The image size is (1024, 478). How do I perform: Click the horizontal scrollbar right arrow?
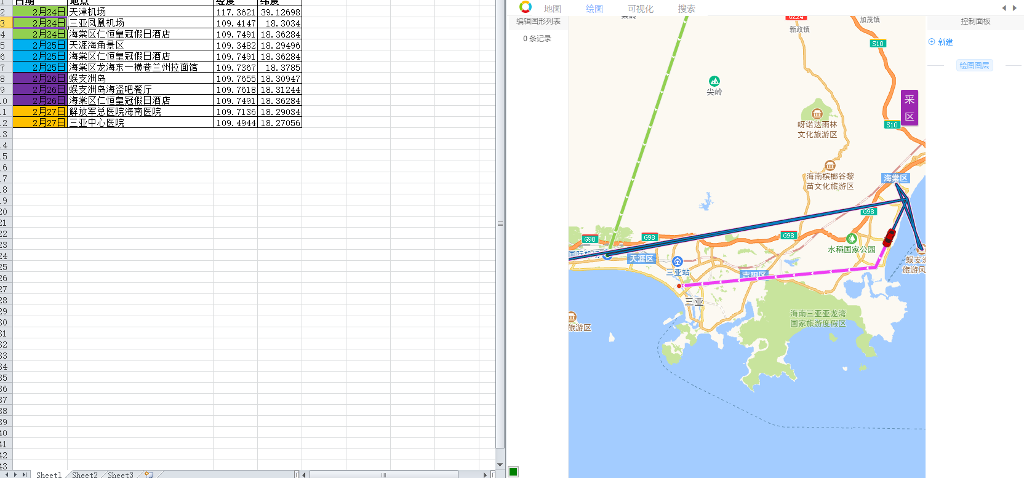(x=485, y=474)
